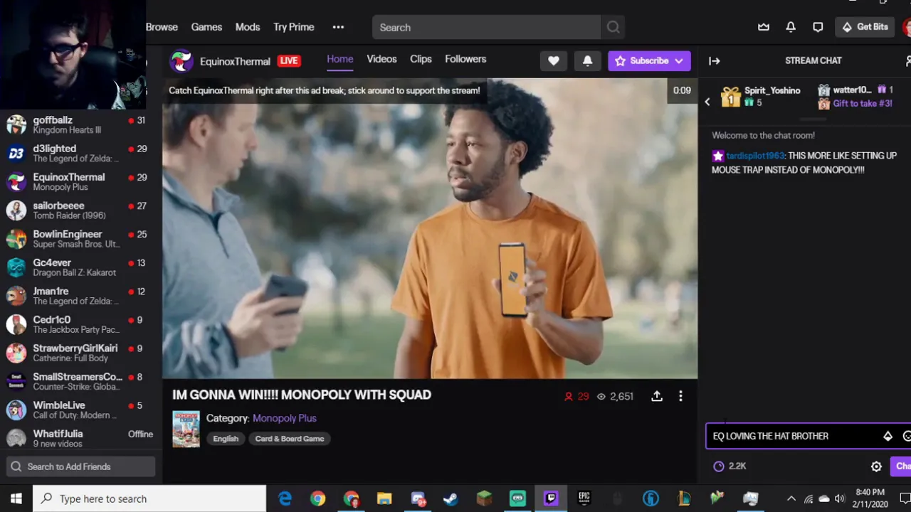
Task: Open Epic Games Launcher taskbar icon
Action: coord(584,498)
